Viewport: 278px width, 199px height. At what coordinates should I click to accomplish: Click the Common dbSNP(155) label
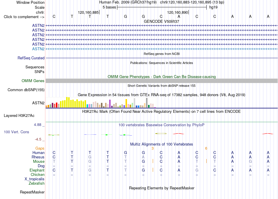point(26,90)
